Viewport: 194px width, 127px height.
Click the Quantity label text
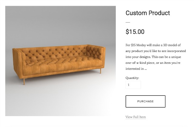[132, 78]
